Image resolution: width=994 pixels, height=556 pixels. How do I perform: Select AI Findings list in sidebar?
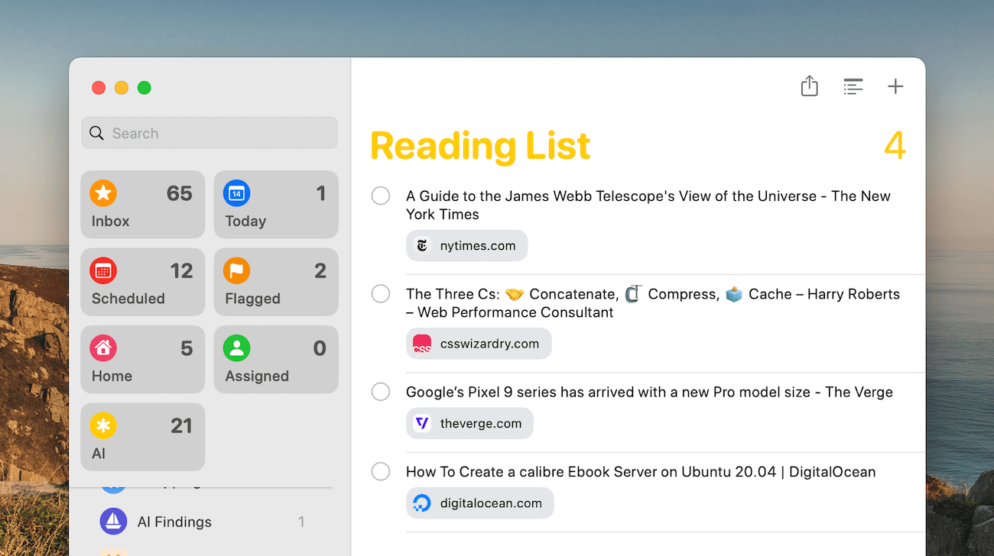tap(174, 522)
